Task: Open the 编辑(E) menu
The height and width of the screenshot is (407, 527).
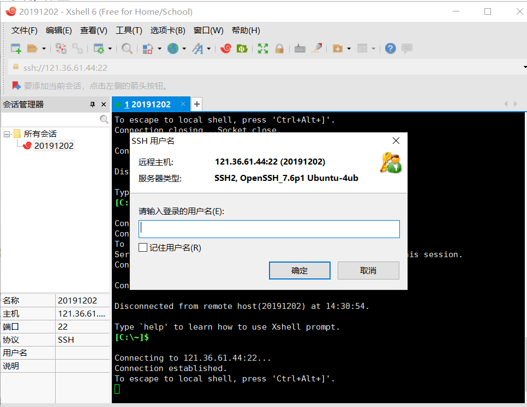Action: pyautogui.click(x=59, y=31)
